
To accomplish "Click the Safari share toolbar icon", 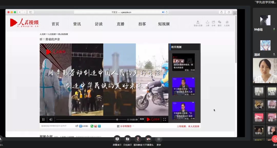I will click(221, 12).
